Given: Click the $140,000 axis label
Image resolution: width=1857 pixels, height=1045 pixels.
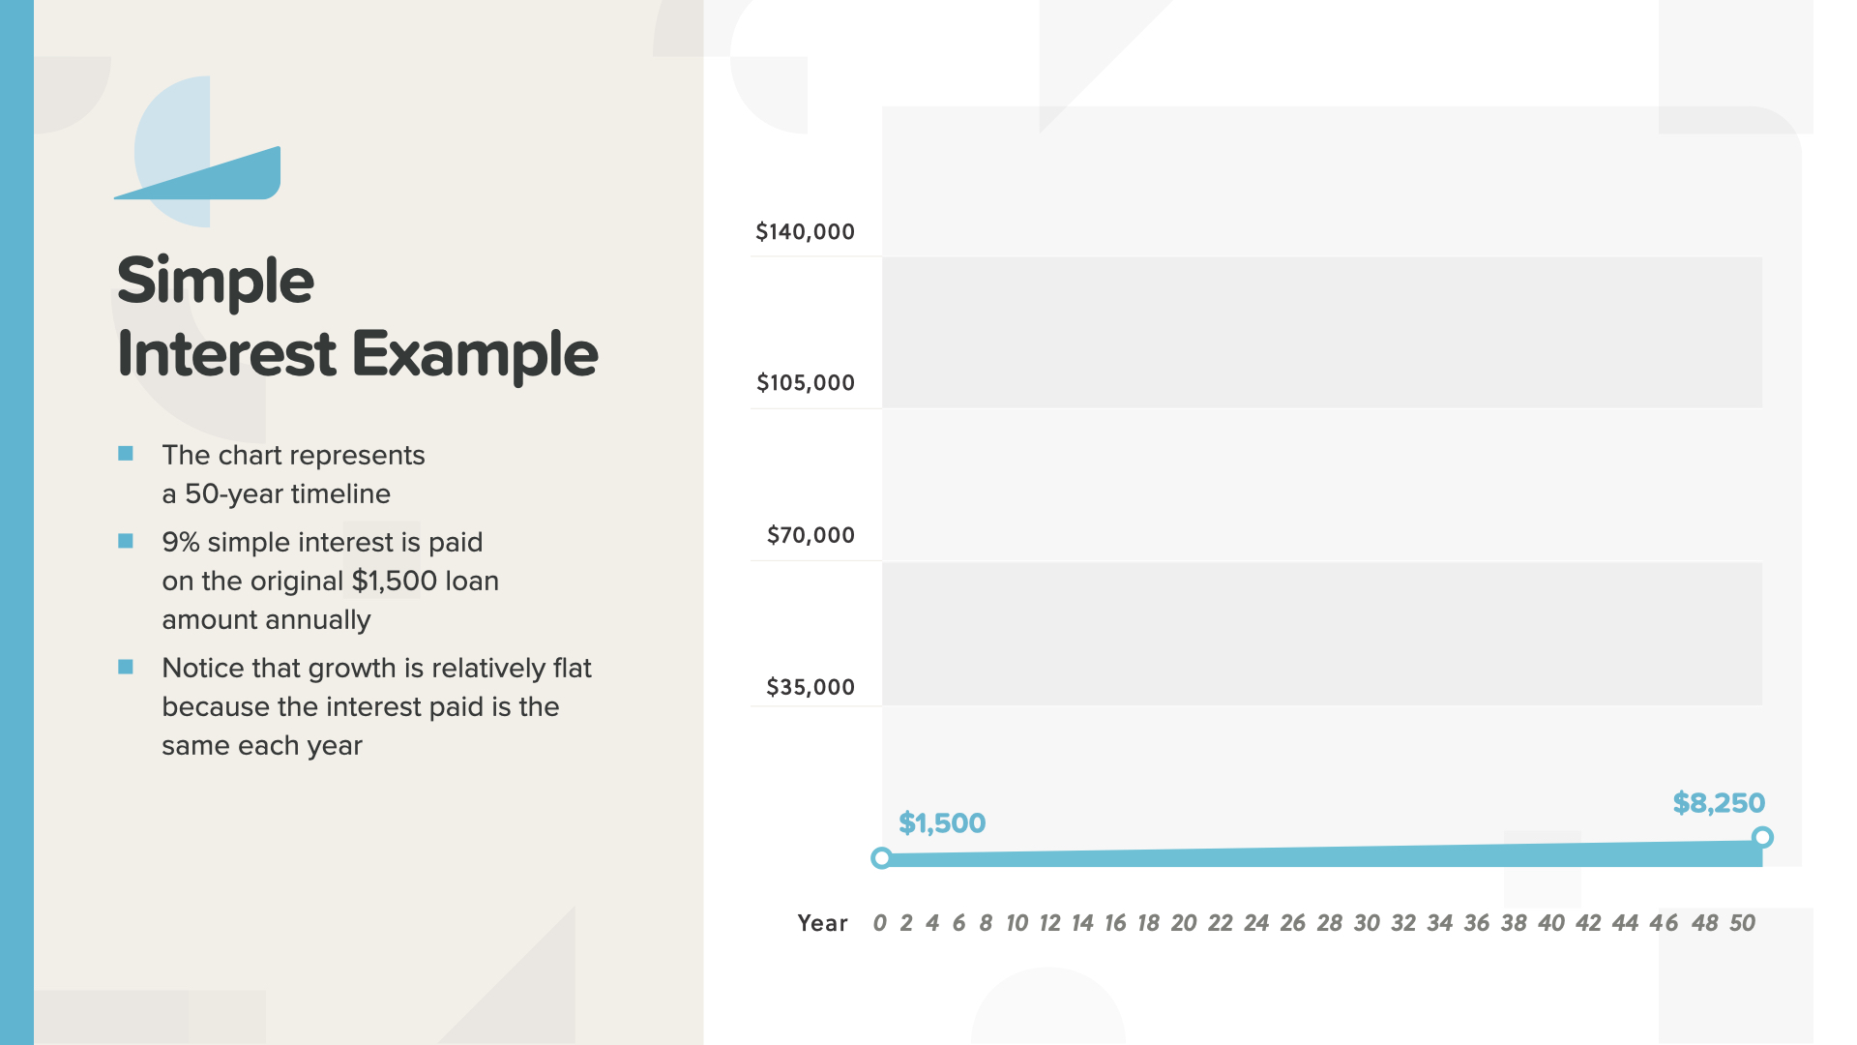Looking at the screenshot, I should click(x=805, y=232).
